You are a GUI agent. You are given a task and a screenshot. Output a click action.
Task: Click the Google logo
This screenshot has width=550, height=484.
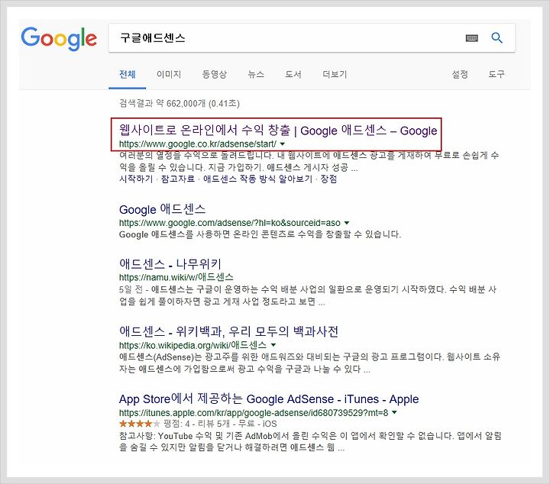click(59, 38)
